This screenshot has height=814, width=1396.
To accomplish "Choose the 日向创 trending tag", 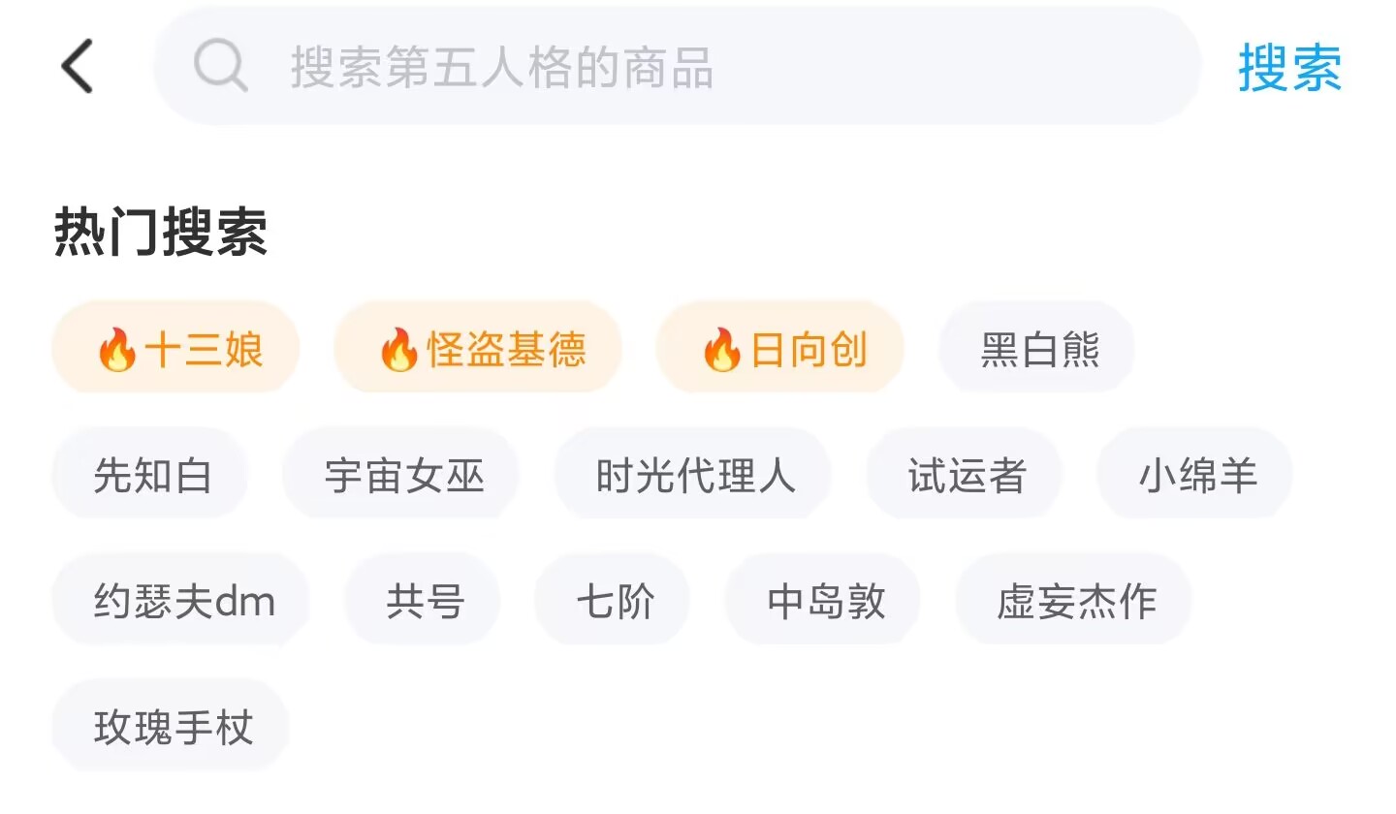I will 780,348.
